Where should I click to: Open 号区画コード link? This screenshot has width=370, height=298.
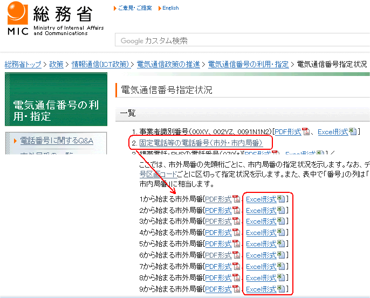click(x=158, y=174)
